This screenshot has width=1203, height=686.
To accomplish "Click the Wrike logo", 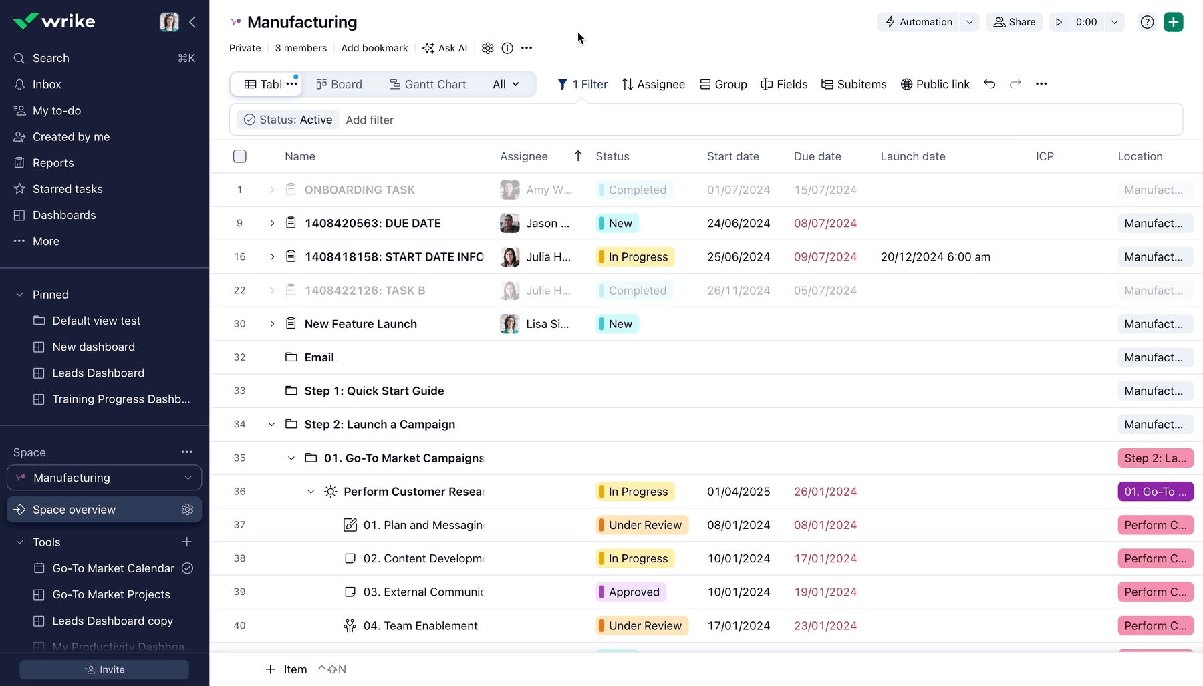I will coord(54,21).
